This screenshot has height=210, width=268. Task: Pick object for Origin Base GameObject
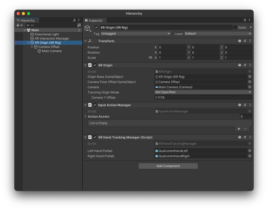[x=250, y=77]
